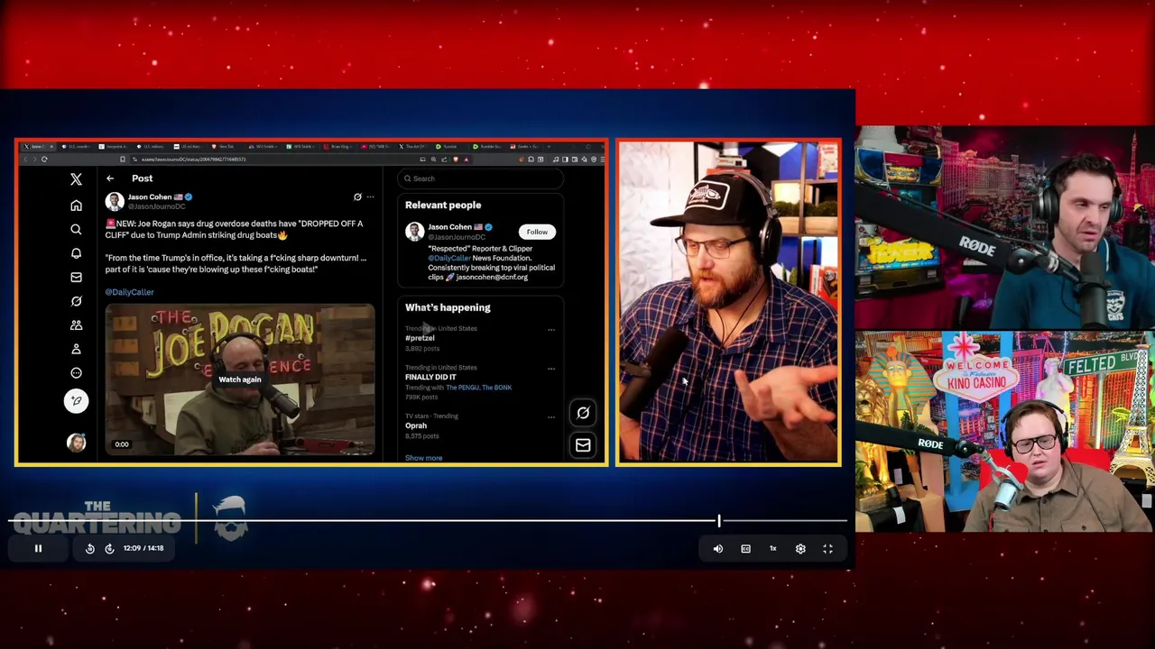Open the player settings gear
The width and height of the screenshot is (1155, 649).
click(x=800, y=548)
